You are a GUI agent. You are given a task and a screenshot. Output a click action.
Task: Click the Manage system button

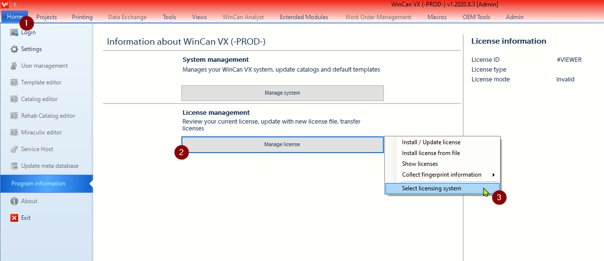coord(282,93)
